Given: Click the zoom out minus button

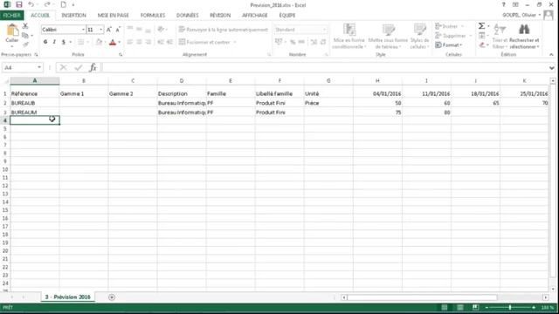Looking at the screenshot, I should [487, 307].
